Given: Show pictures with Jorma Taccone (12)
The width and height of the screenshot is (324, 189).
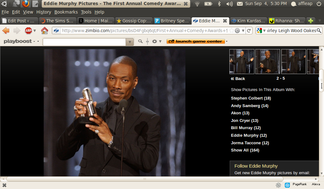Looking at the screenshot, I should 250,143.
